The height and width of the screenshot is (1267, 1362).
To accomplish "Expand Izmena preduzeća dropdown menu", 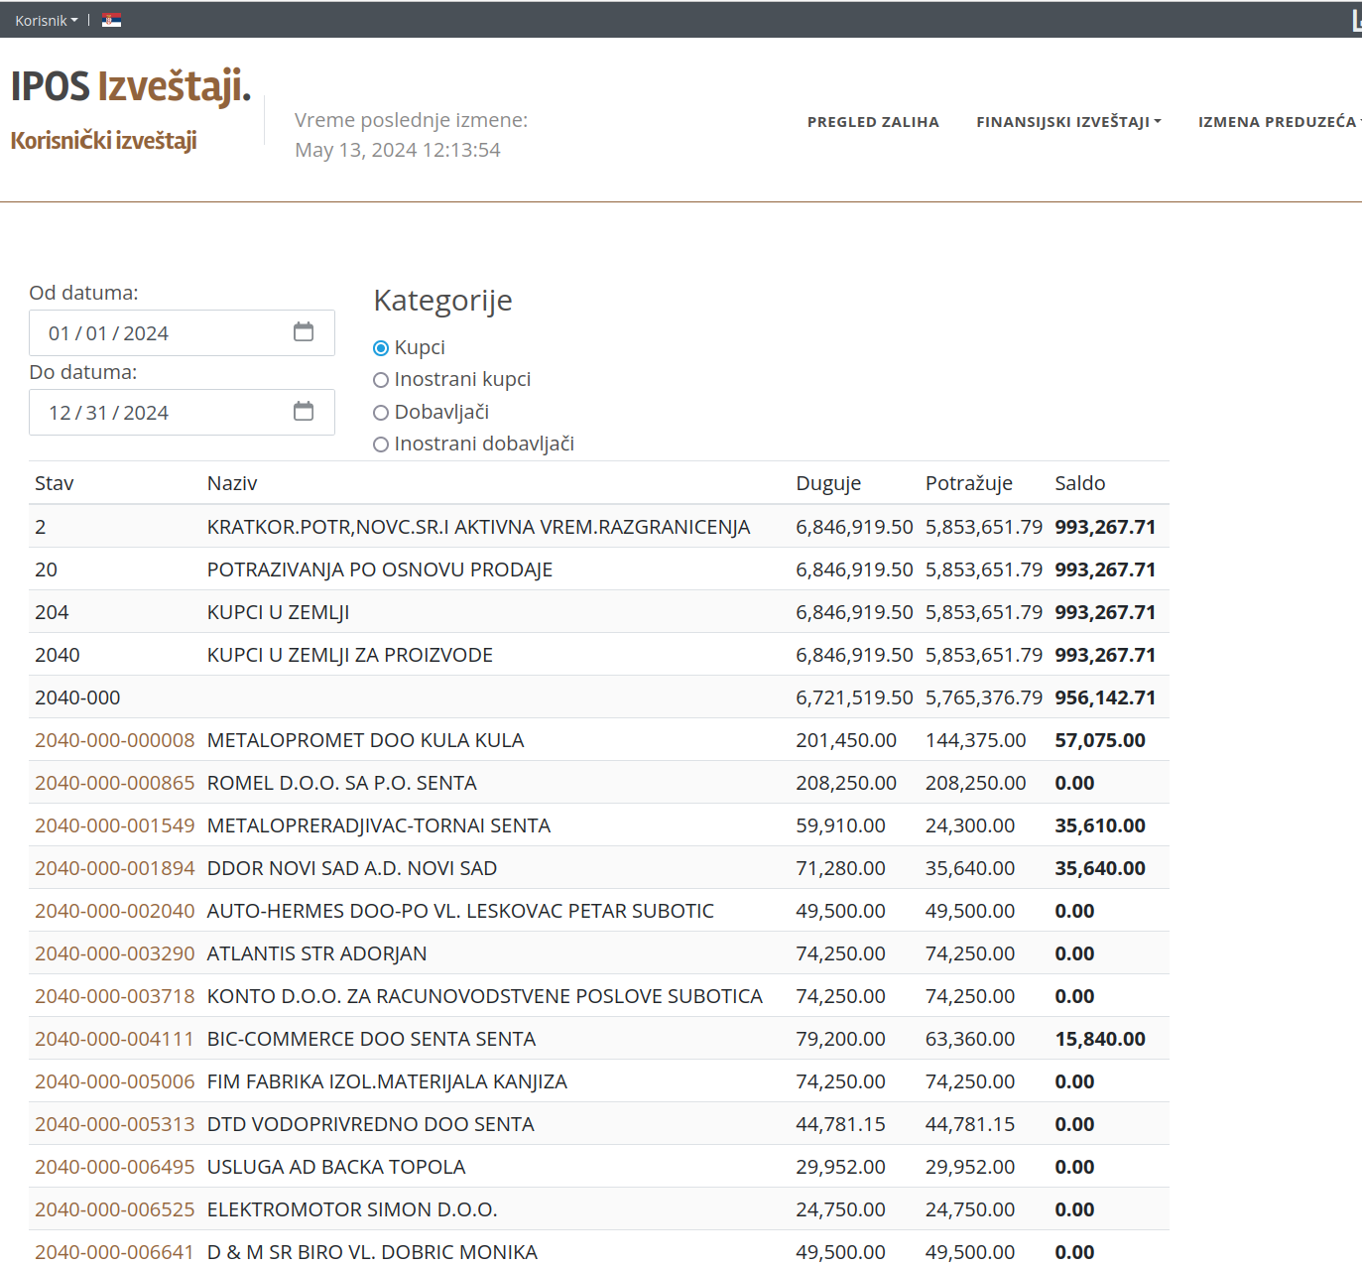I will coord(1278,122).
